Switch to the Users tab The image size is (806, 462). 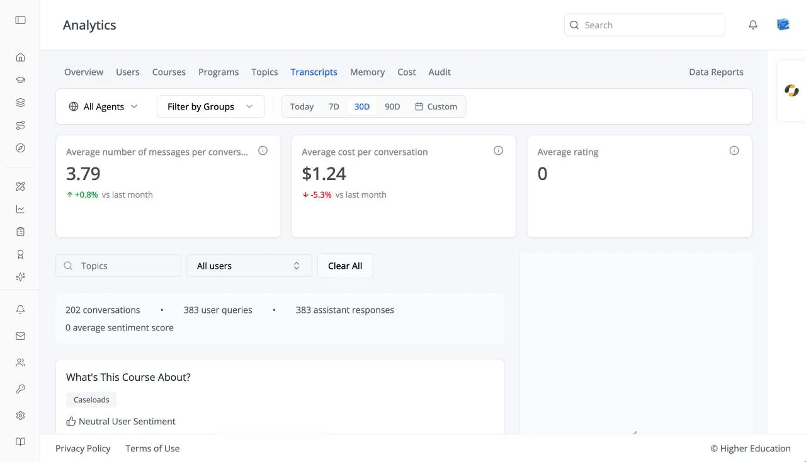[x=128, y=72]
